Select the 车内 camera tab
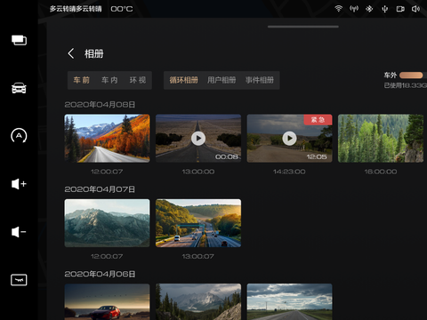Viewport: 427px width, 320px height. [x=109, y=80]
